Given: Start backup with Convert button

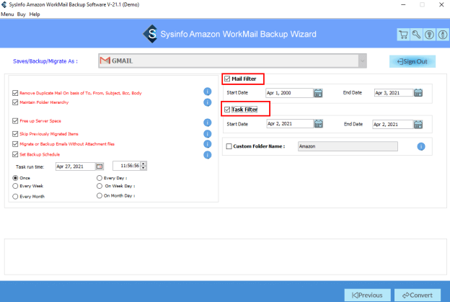Looking at the screenshot, I should tap(418, 295).
